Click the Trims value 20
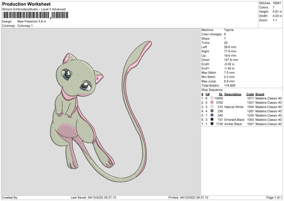This screenshot has width=284, height=201. coord(226,43)
